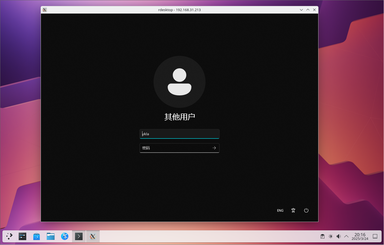Minimize the rdesktop window

[301, 10]
